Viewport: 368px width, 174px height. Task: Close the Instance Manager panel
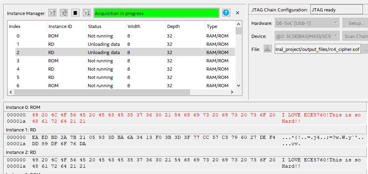pos(238,13)
